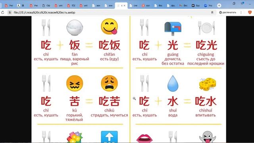Image resolution: width=254 pixels, height=143 pixels.
Task: Click the compound word 吃苦
Action: tap(110, 101)
